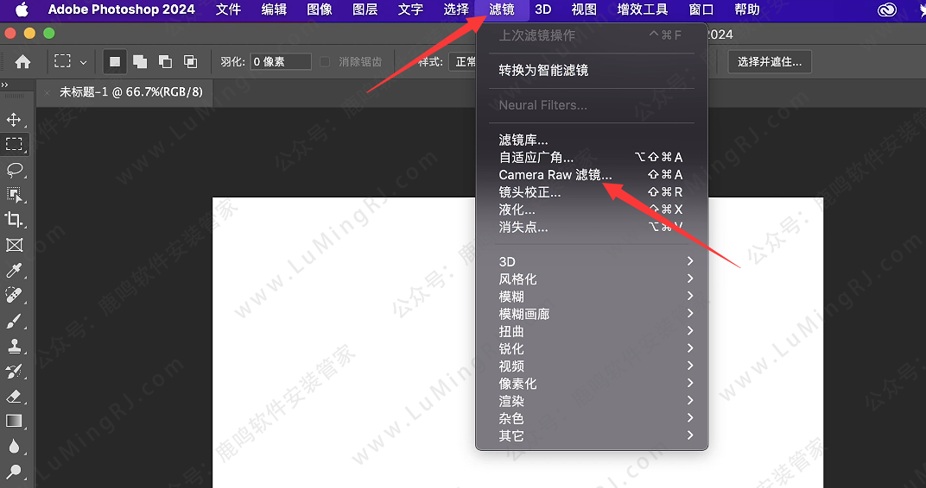926x488 pixels.
Task: Expand the 其它 submenu
Action: (592, 435)
